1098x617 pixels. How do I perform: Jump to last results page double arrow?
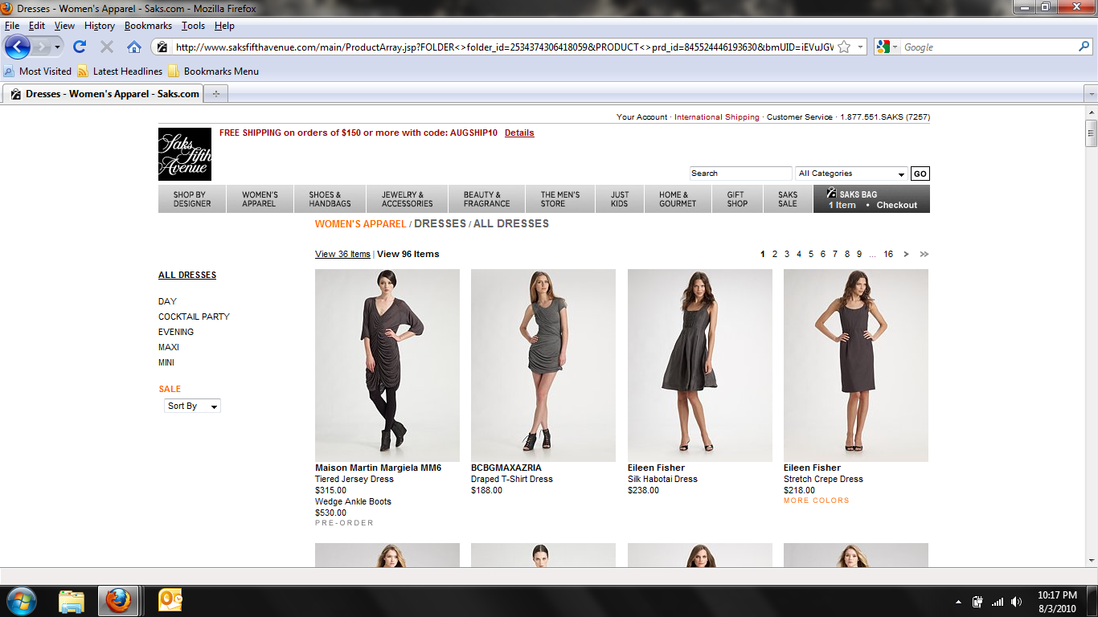pyautogui.click(x=924, y=254)
